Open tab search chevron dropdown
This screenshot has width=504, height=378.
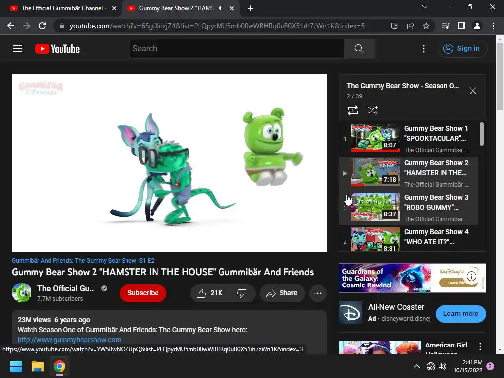(x=425, y=7)
